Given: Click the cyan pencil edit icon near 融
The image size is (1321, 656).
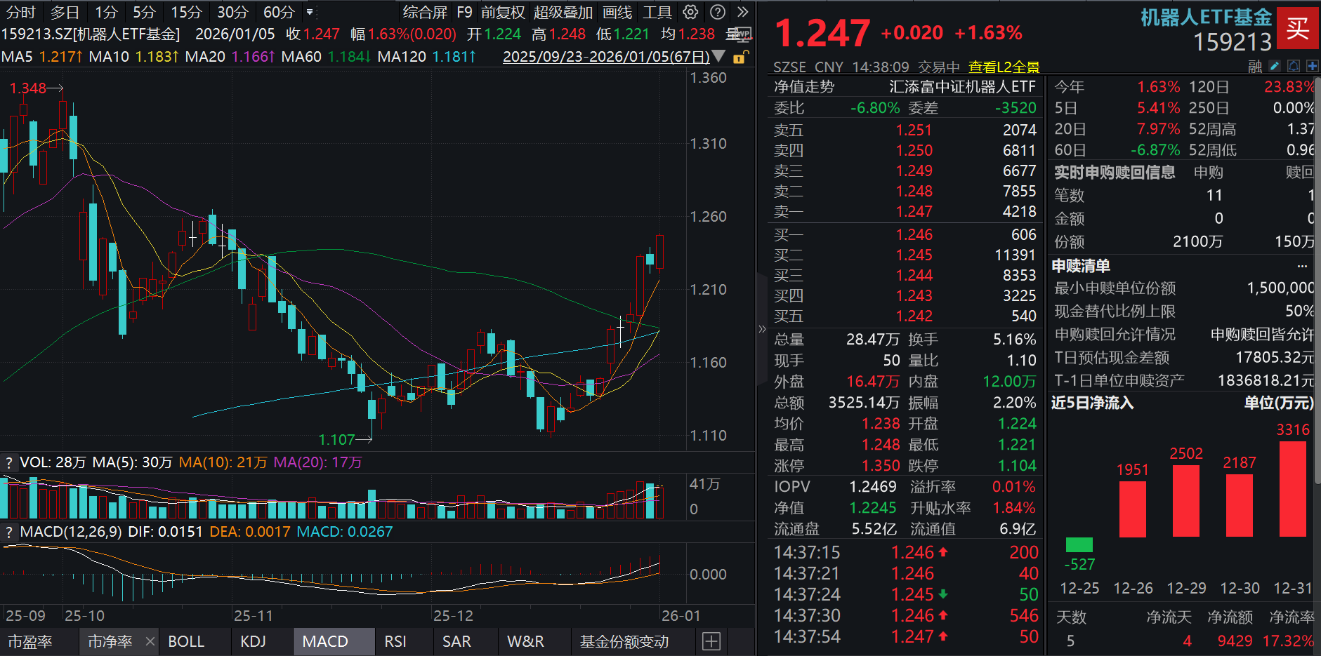Looking at the screenshot, I should 1273,66.
